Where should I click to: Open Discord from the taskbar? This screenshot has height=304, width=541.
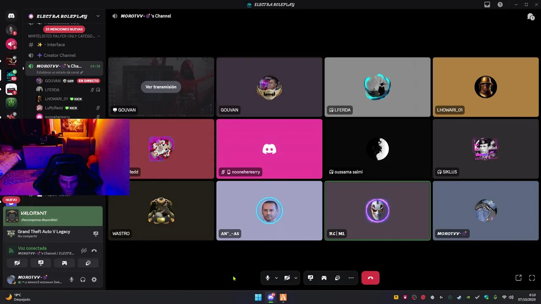coord(271,297)
